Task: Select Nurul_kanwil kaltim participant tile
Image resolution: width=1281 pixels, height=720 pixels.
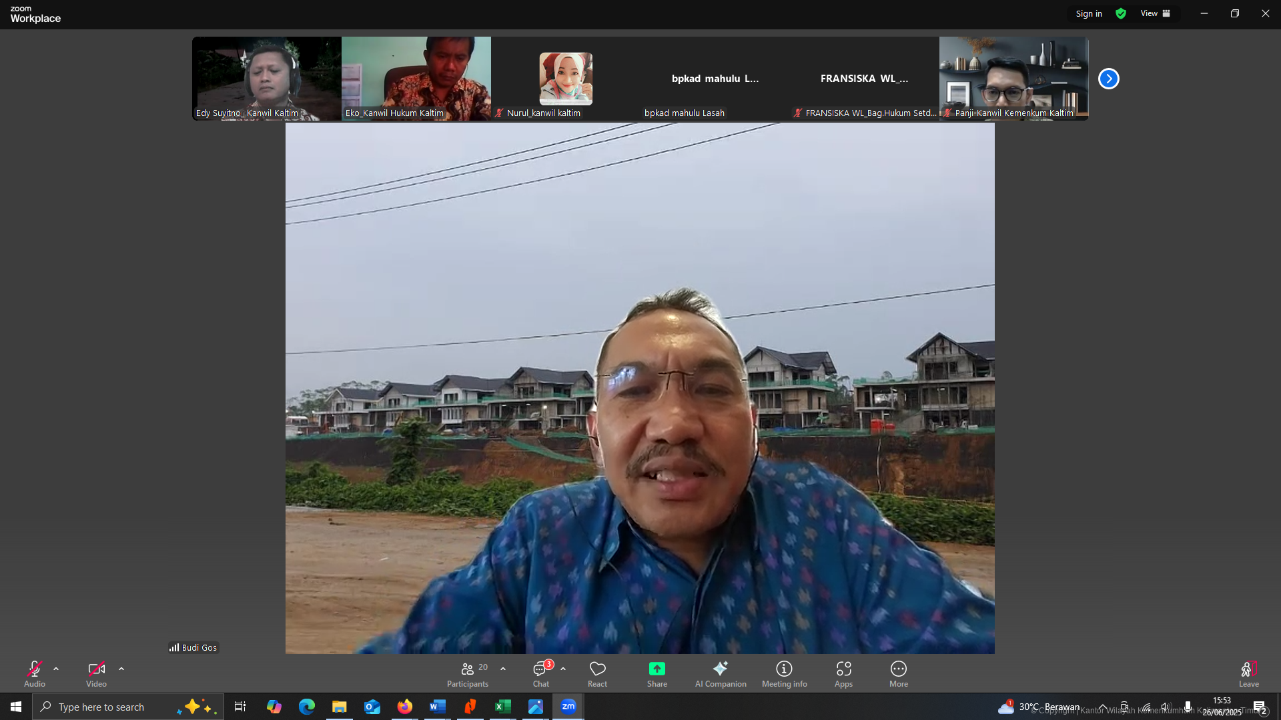Action: point(566,79)
